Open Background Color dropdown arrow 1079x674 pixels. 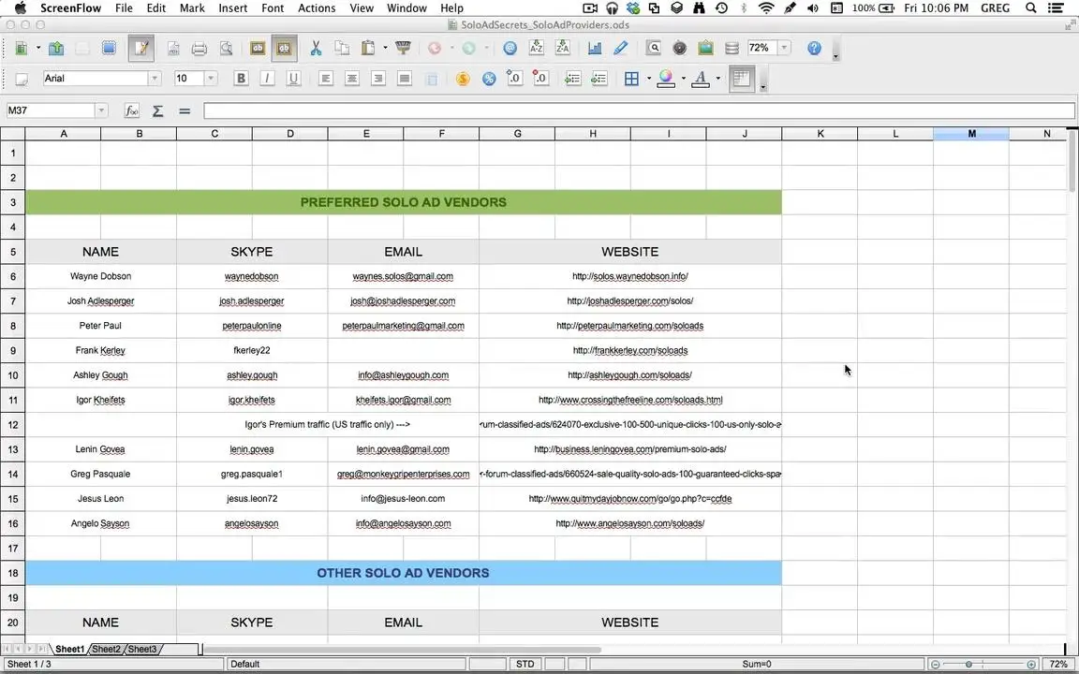[x=683, y=79]
